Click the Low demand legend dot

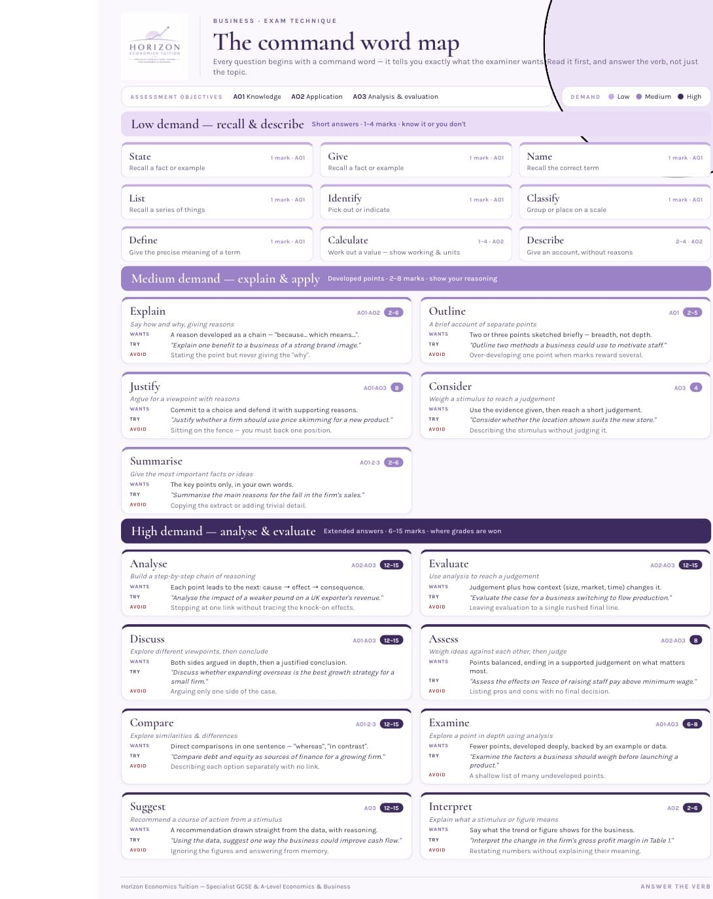pos(611,96)
